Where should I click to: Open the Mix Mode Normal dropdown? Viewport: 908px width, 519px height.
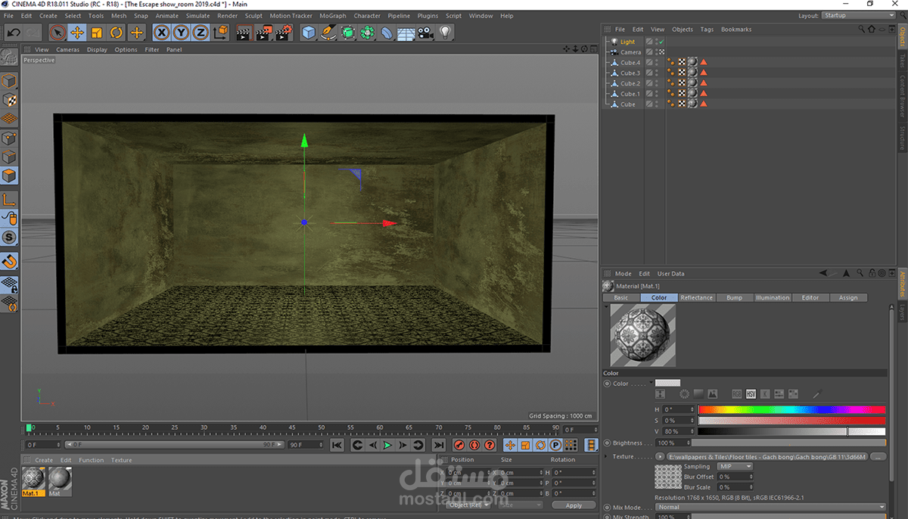[770, 507]
